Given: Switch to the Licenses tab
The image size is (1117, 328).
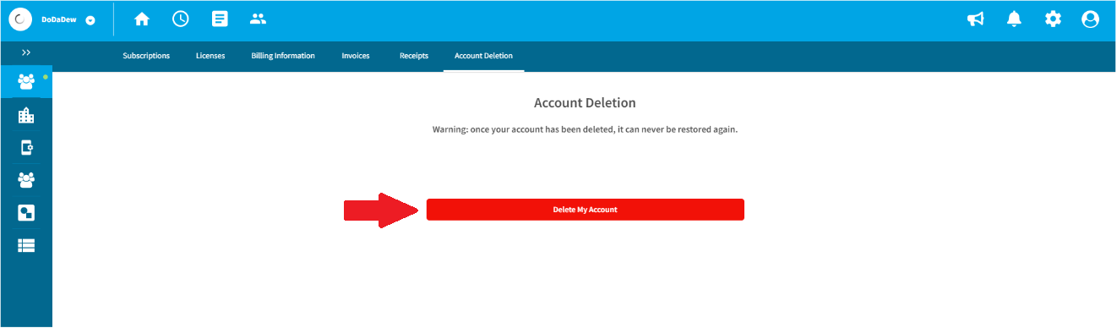Looking at the screenshot, I should pos(210,56).
